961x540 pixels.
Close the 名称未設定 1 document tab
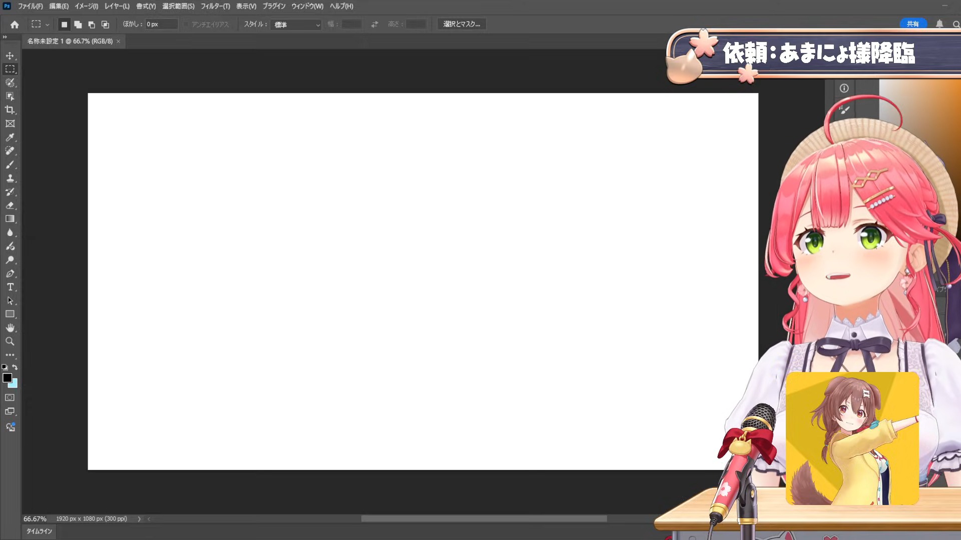point(119,41)
